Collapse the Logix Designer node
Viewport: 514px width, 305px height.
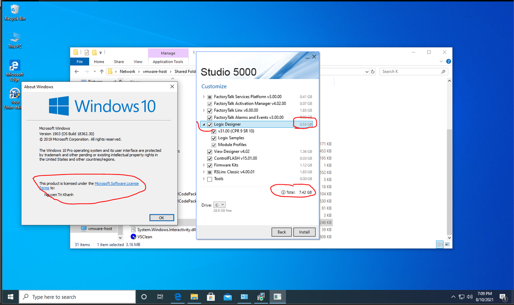pos(204,124)
